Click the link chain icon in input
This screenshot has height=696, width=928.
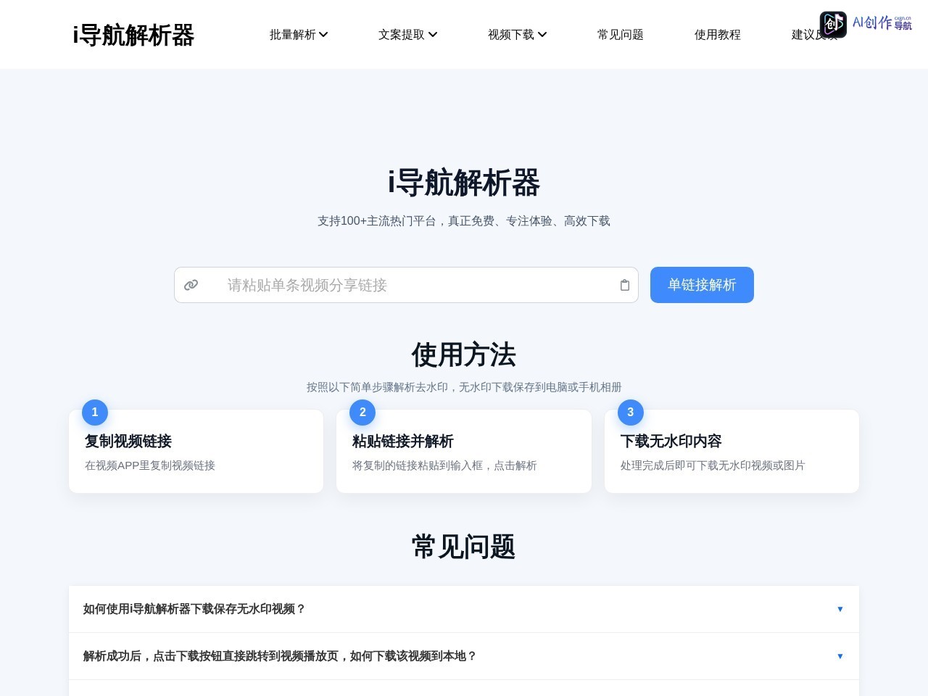tap(191, 285)
